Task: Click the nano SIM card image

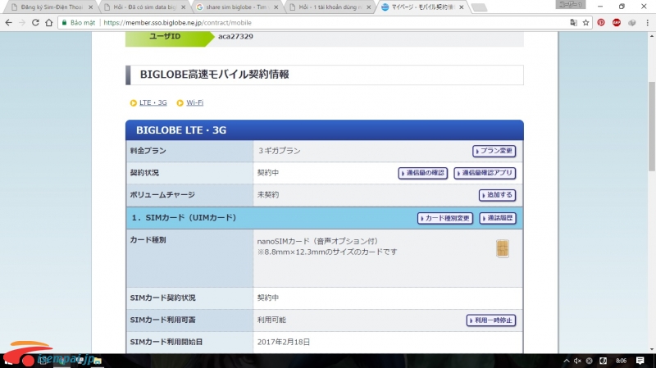Action: (x=503, y=248)
